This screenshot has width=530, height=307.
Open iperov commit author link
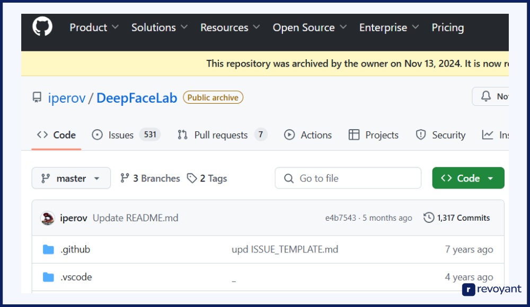(x=74, y=218)
